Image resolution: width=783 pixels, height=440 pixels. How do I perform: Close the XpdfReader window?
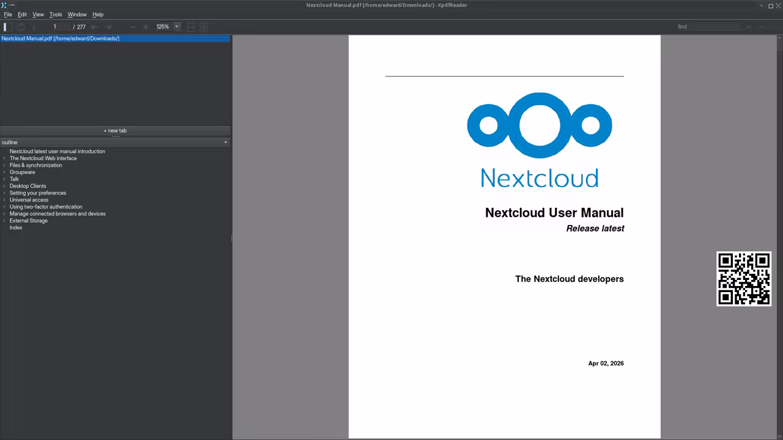(777, 5)
